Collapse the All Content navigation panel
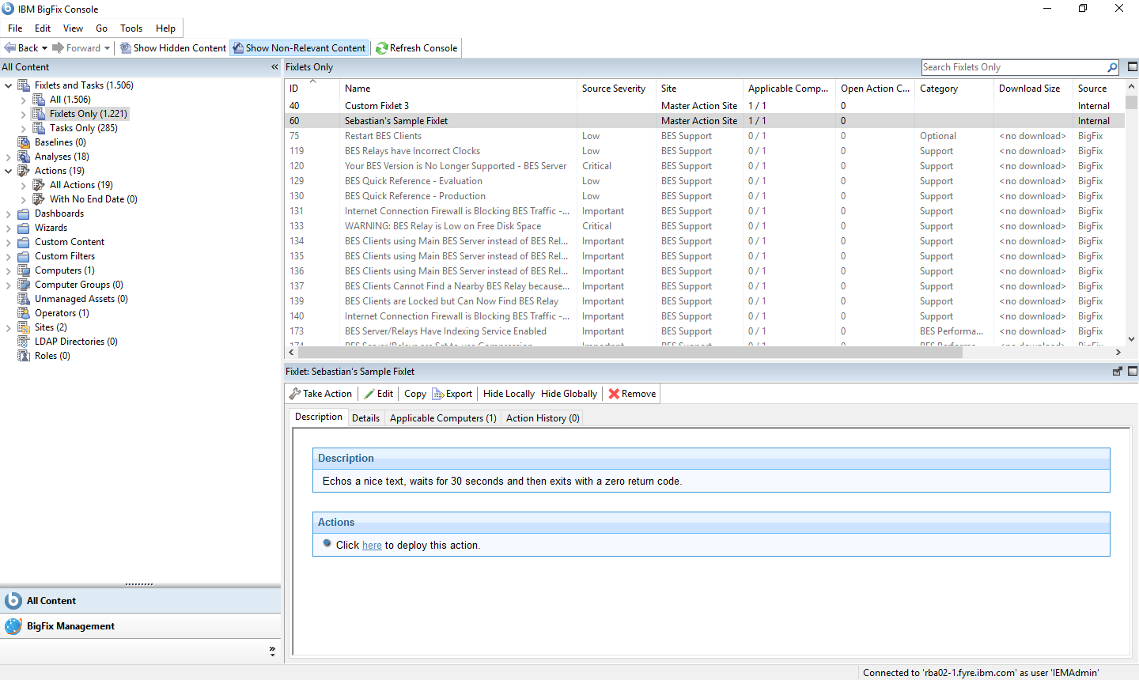Image resolution: width=1139 pixels, height=680 pixels. 274,67
